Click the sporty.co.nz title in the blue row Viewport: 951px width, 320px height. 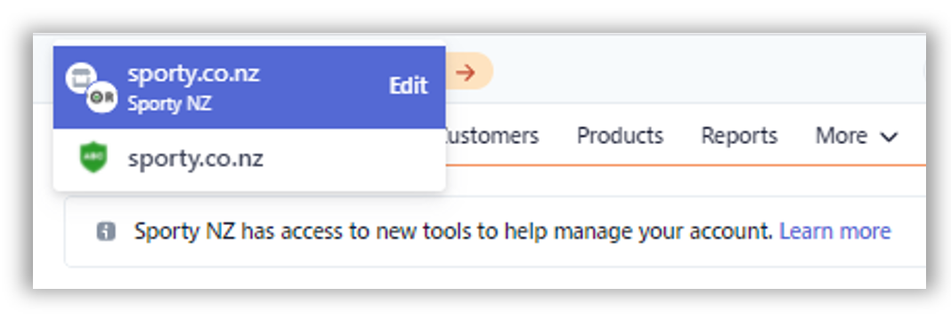193,74
